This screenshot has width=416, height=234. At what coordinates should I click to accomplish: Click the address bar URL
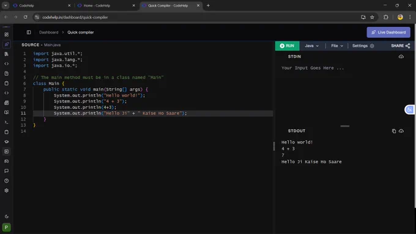click(x=75, y=17)
